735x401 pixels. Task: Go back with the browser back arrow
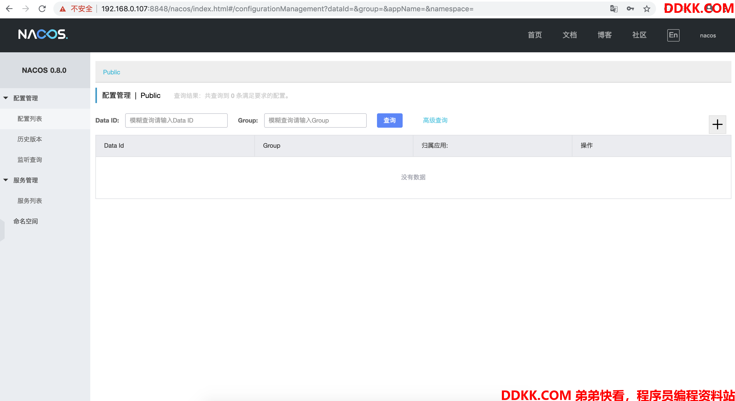point(9,8)
